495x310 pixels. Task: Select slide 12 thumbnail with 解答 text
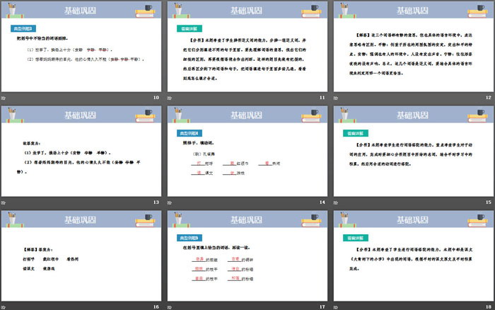click(x=414, y=53)
